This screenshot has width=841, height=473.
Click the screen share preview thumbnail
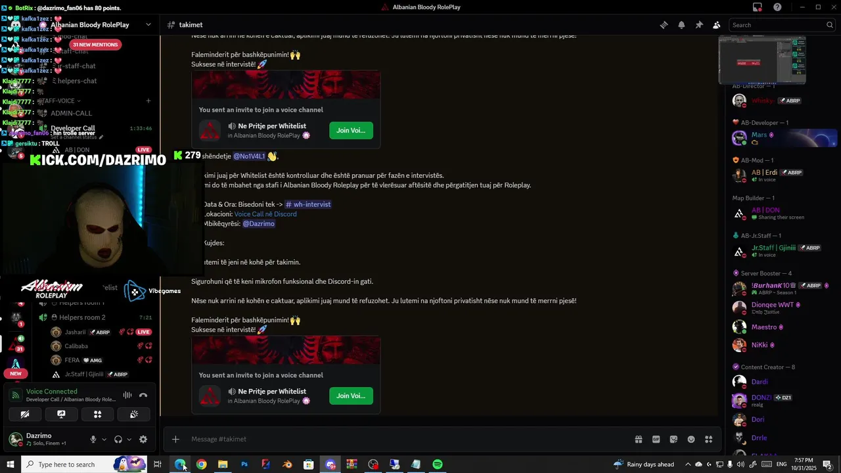[x=762, y=60]
